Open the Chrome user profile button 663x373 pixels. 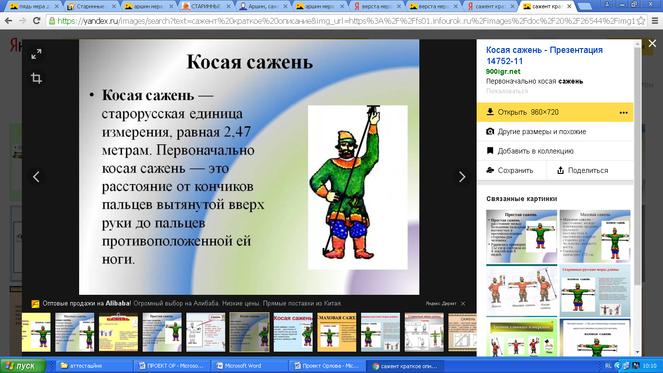[x=608, y=4]
